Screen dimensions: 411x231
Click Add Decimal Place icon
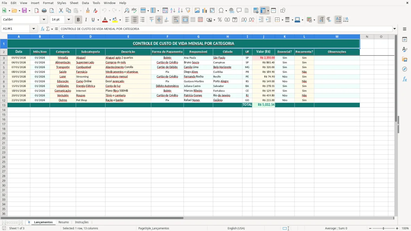[244, 20]
